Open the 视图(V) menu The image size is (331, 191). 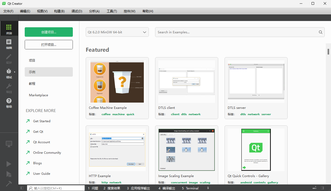click(x=42, y=11)
